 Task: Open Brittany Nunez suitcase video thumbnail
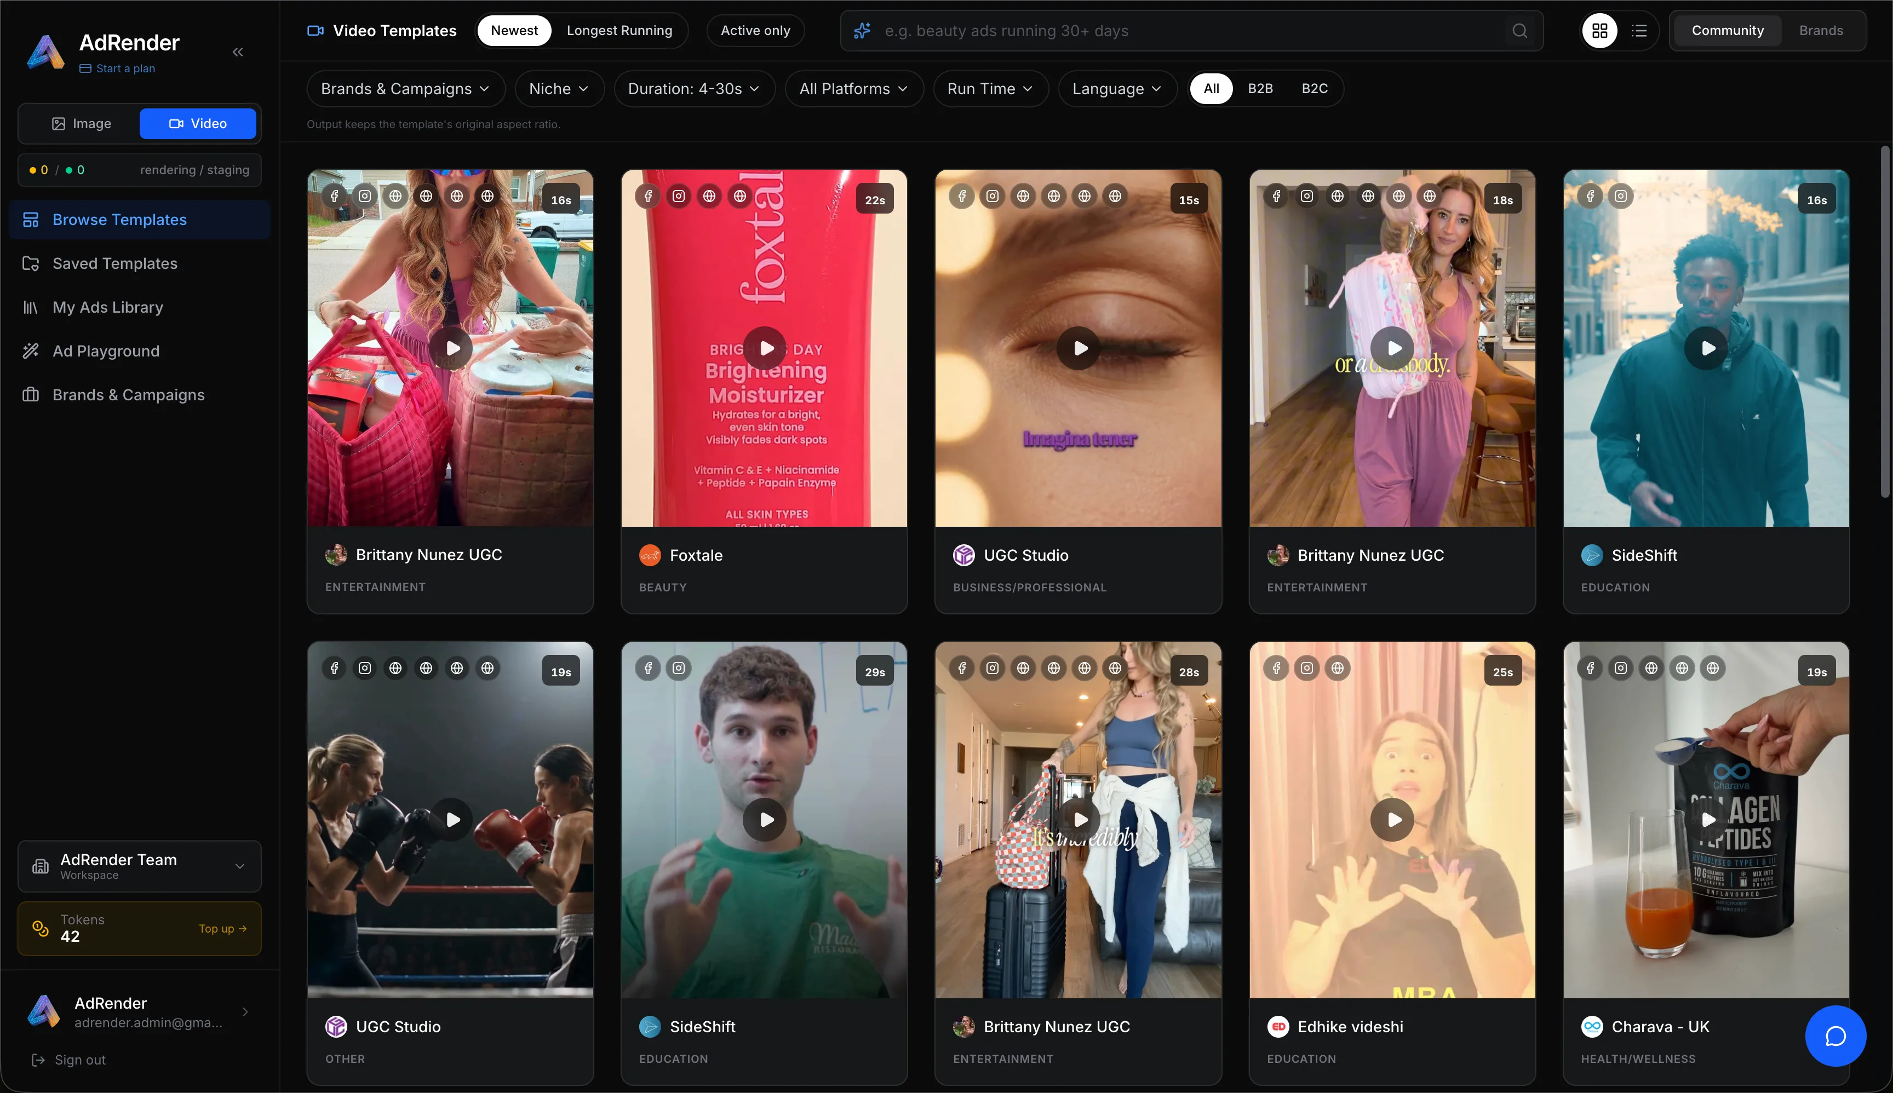point(1079,820)
